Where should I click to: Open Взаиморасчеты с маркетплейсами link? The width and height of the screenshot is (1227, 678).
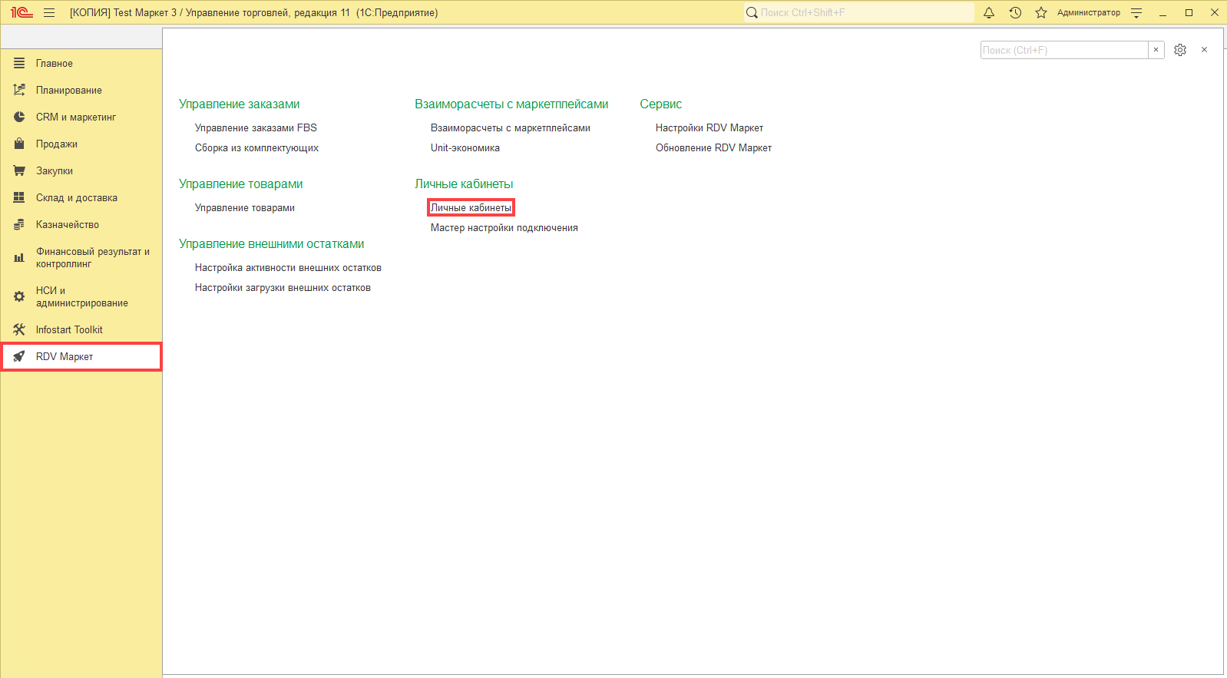[511, 127]
